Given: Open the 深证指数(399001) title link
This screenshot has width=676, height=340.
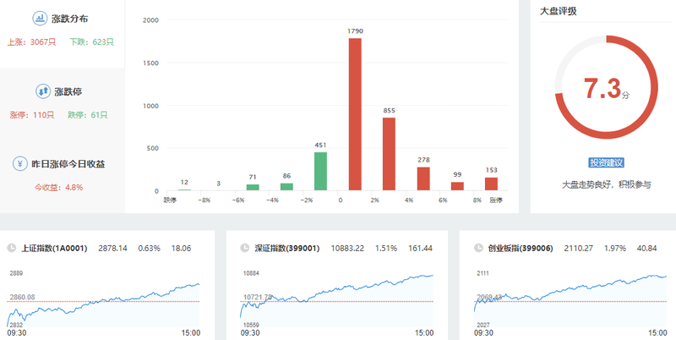Looking at the screenshot, I should (x=286, y=248).
